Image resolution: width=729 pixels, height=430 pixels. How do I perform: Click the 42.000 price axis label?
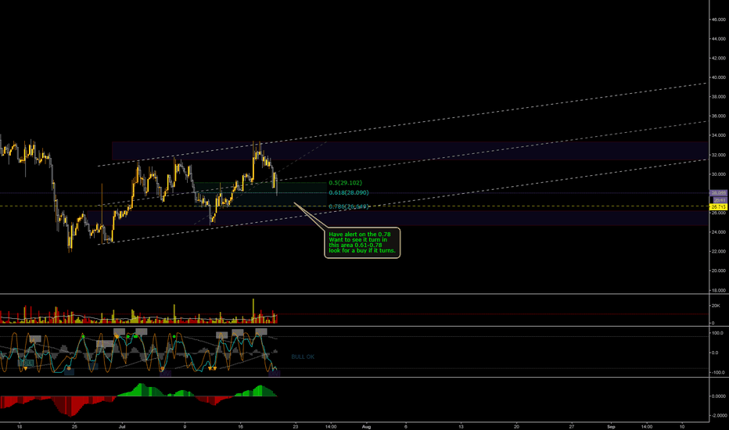(x=718, y=58)
